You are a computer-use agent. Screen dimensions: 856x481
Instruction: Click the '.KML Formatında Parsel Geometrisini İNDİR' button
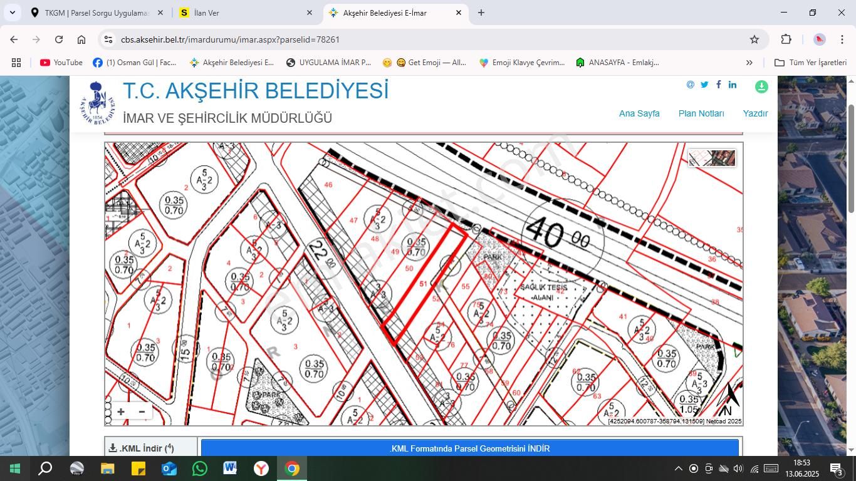tap(469, 448)
